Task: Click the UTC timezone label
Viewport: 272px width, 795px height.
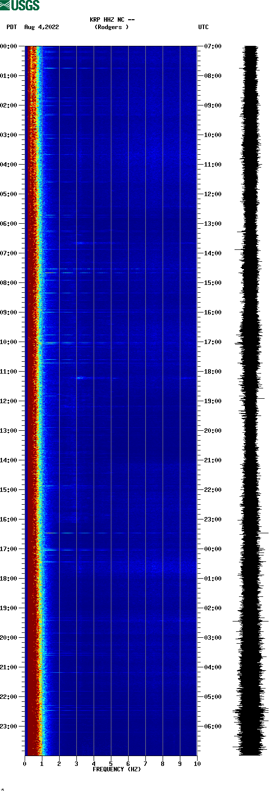Action: tap(204, 27)
